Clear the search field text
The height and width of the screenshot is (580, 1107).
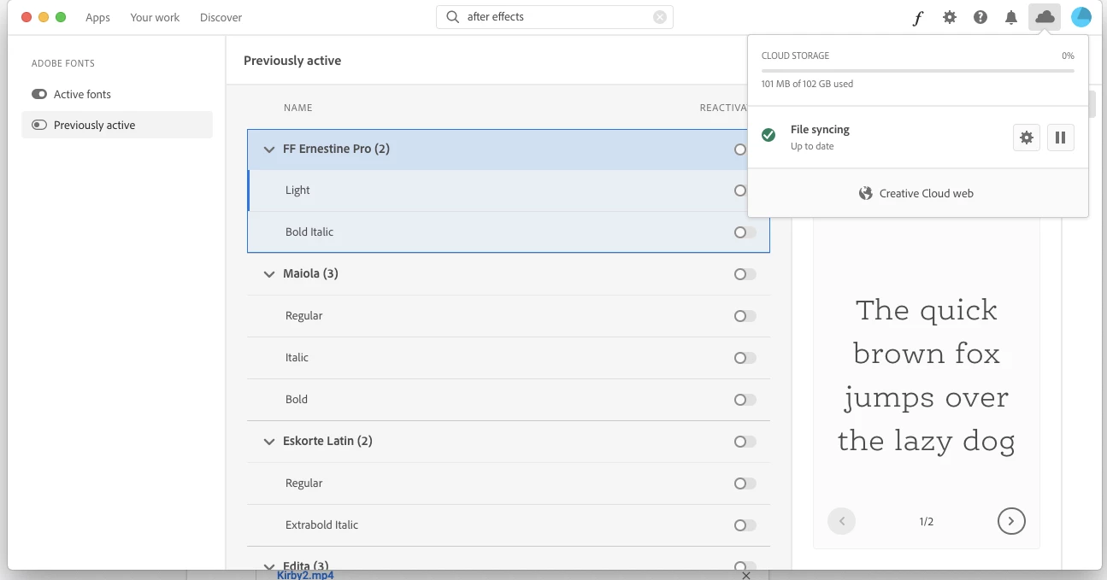point(660,17)
